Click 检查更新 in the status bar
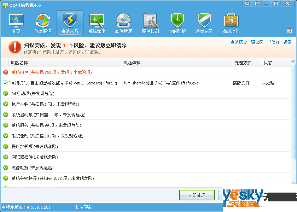 (84, 207)
